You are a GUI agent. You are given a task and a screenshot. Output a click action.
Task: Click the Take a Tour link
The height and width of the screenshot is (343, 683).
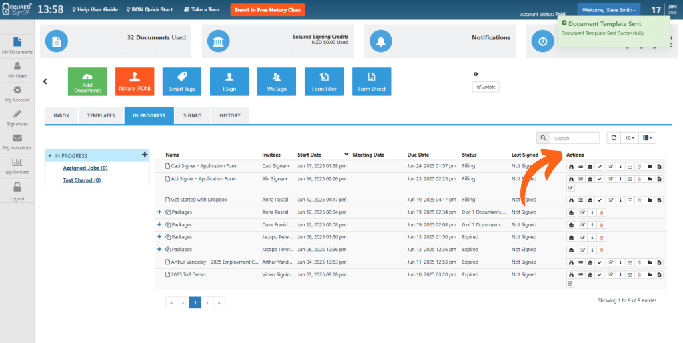click(201, 9)
